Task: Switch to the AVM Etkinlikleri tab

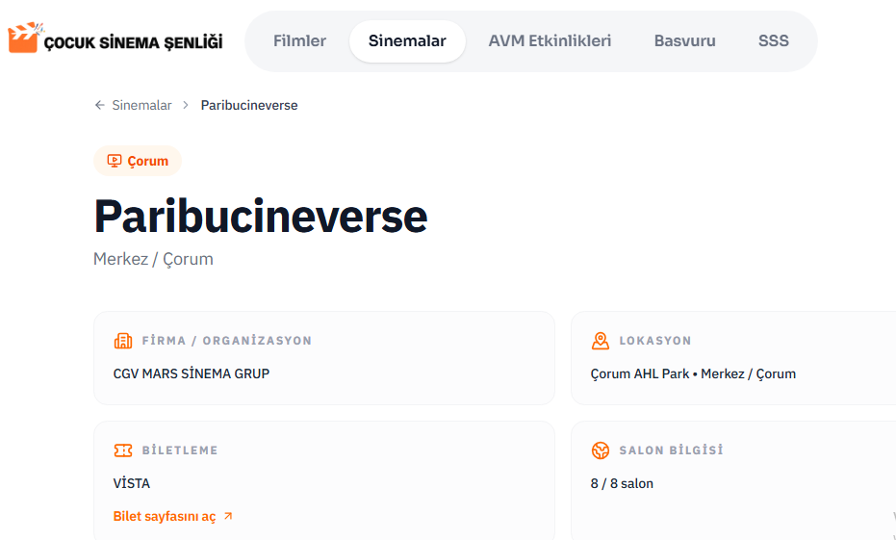Action: coord(550,41)
